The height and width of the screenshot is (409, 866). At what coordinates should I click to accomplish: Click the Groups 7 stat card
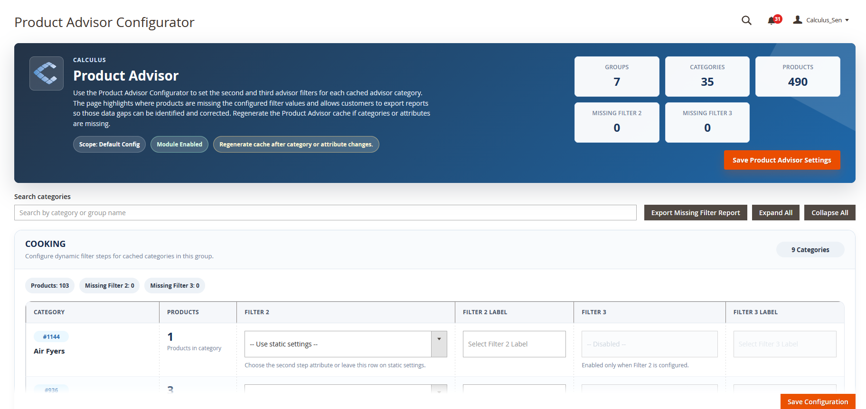tap(617, 76)
